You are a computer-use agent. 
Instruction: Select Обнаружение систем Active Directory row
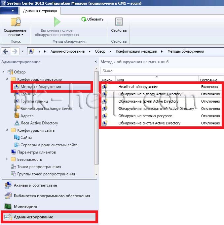[162, 123]
